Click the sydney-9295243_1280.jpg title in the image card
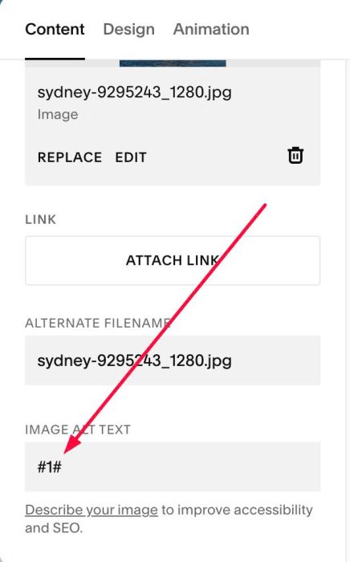The width and height of the screenshot is (350, 562). point(134,92)
